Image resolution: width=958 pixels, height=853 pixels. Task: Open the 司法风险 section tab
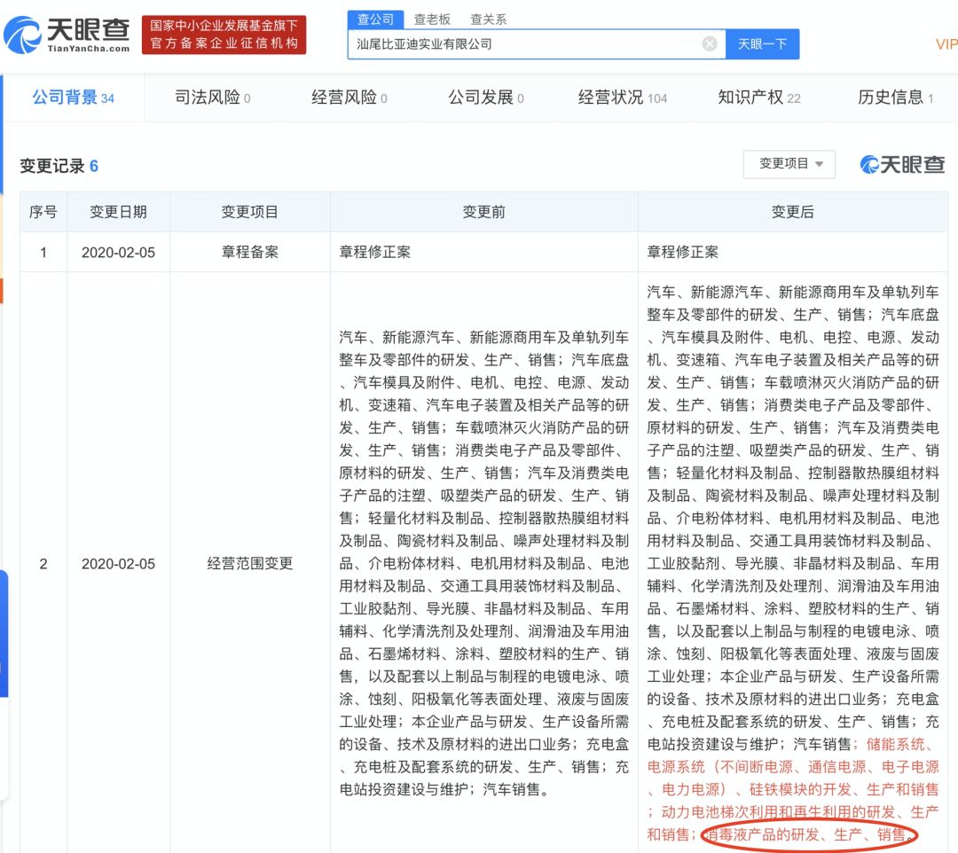click(x=212, y=98)
